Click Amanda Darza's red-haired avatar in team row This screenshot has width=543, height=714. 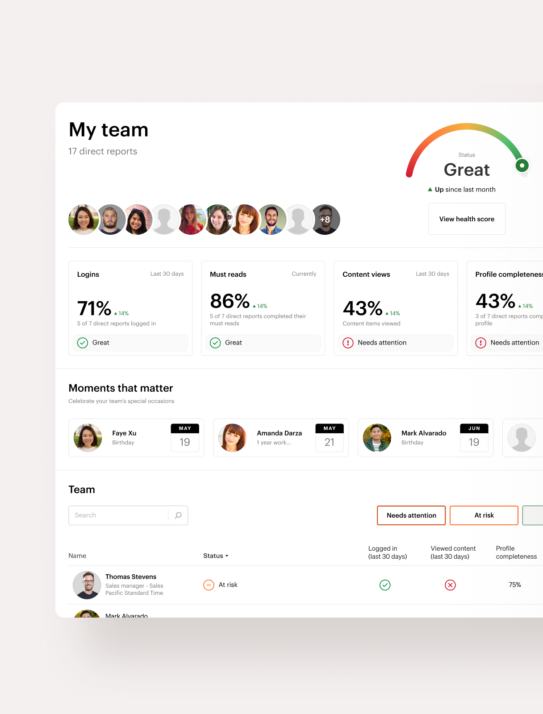coord(245,220)
